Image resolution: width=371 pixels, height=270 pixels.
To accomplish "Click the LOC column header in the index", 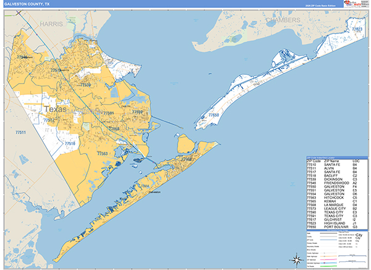I will (356, 161).
